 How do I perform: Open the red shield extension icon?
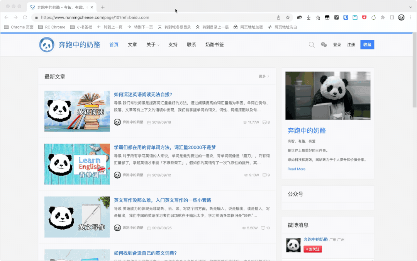364,17
